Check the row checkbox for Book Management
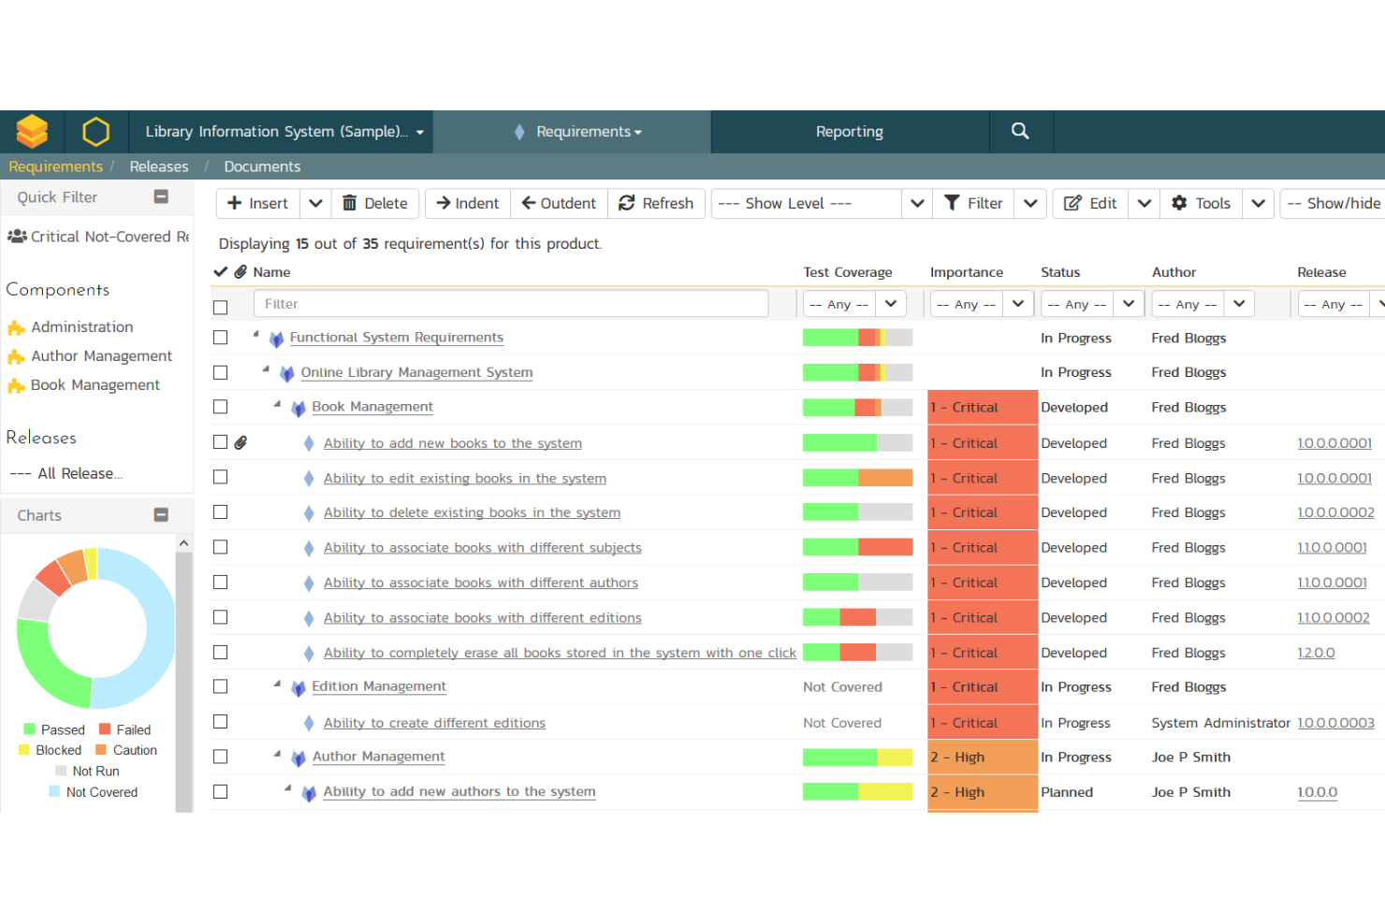This screenshot has height=923, width=1385. point(220,407)
